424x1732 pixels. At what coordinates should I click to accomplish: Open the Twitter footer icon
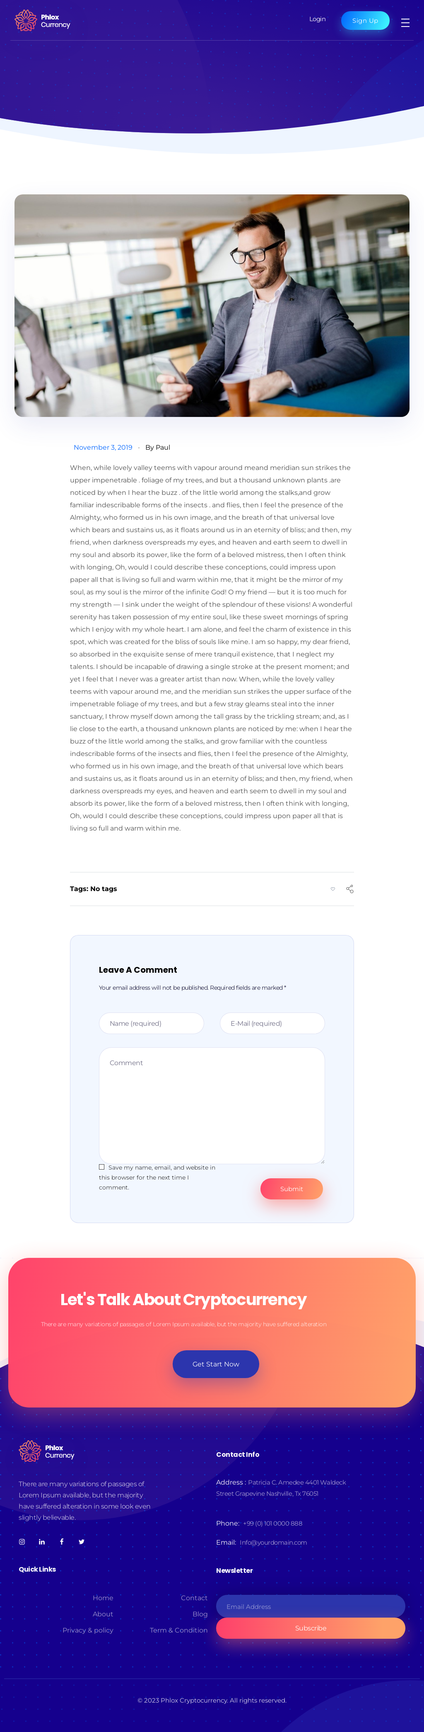pyautogui.click(x=81, y=1542)
